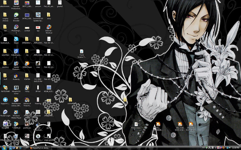Open the mj folder

pos(27,52)
